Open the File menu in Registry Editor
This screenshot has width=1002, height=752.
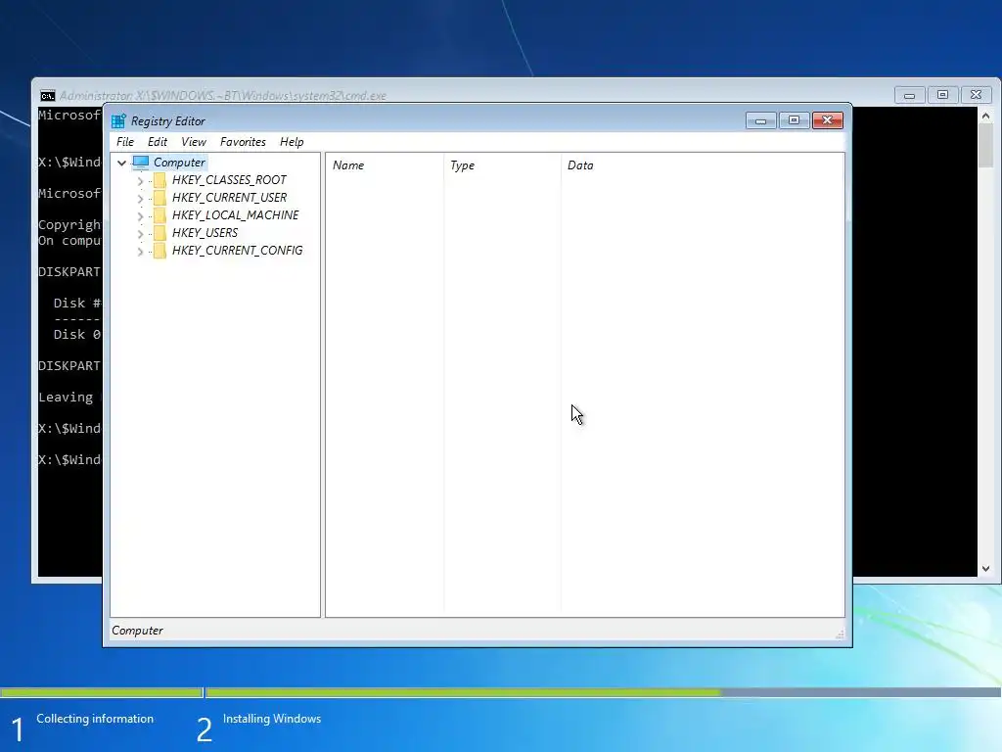pos(125,142)
